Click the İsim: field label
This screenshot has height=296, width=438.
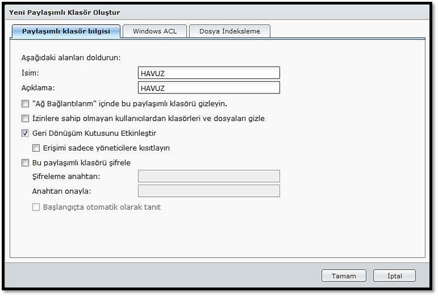pyautogui.click(x=31, y=72)
